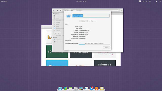The height and width of the screenshot is (91, 162).
Task: Open Dossier personnel in the sidebar
Action: (59, 16)
